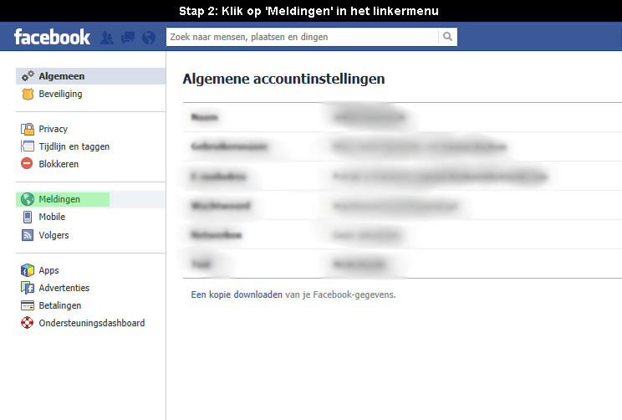622x420 pixels.
Task: Click the globe icon next to Meldingen
Action: [28, 199]
